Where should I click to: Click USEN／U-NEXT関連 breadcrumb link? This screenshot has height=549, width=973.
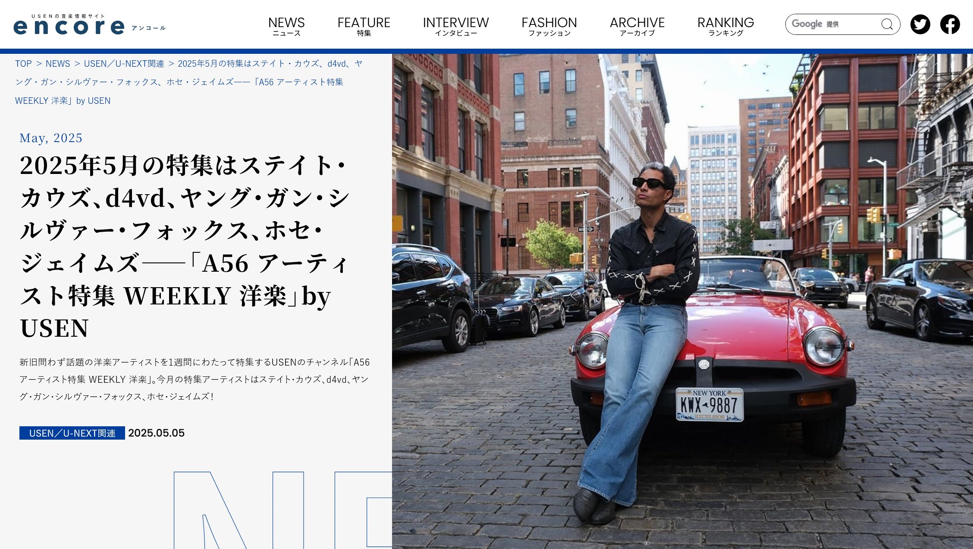[x=124, y=64]
